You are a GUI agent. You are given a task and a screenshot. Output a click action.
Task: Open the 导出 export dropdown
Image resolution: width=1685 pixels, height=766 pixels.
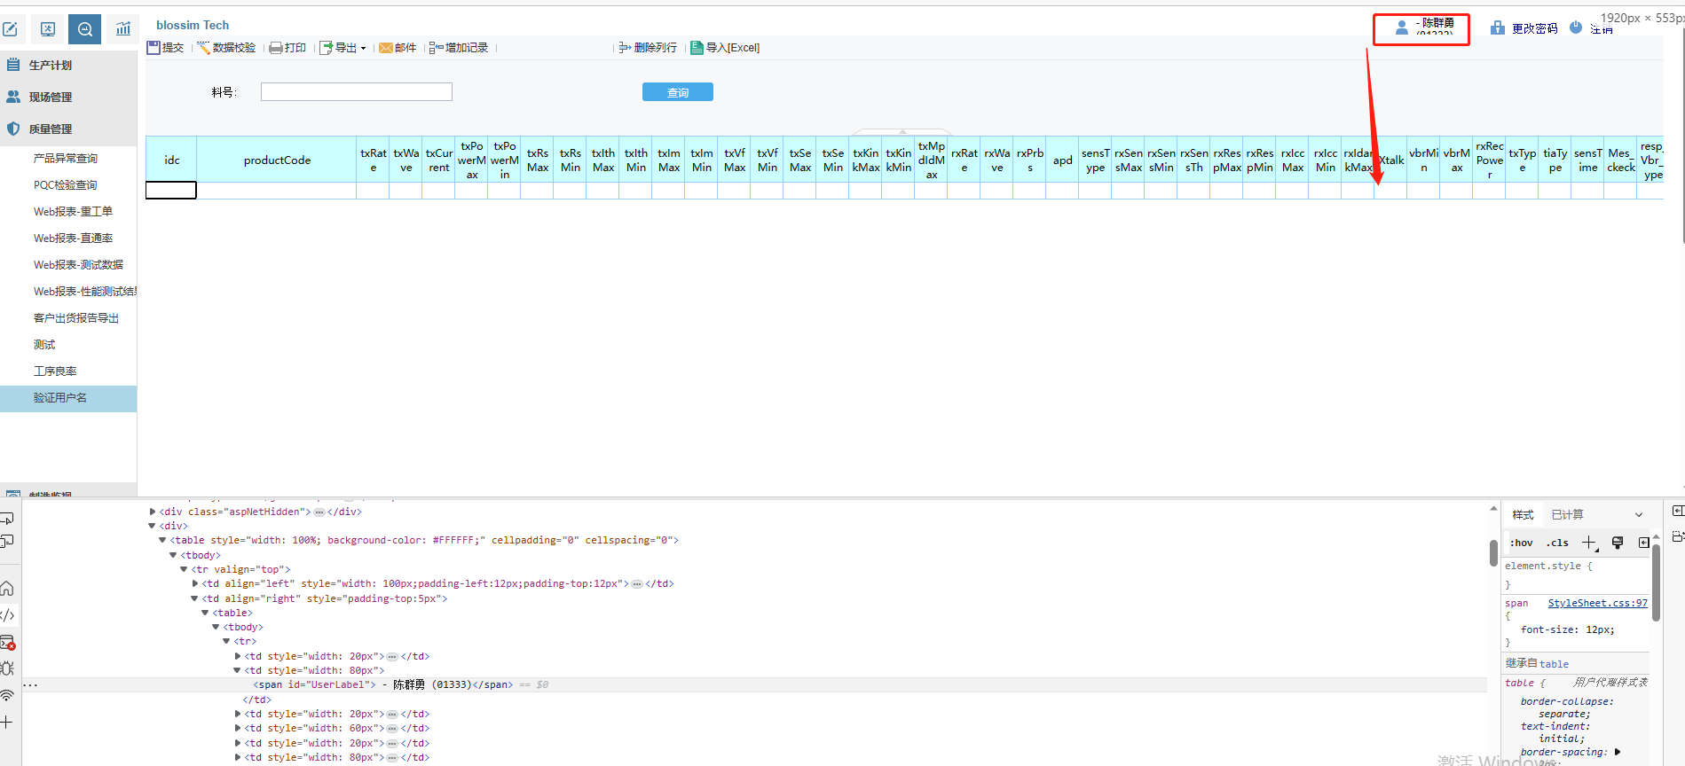point(343,48)
